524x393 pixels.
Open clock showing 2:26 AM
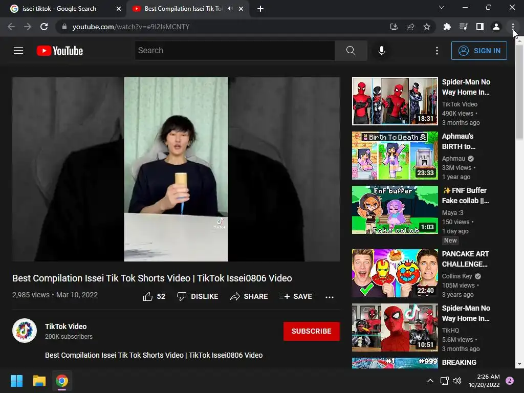coord(484,381)
